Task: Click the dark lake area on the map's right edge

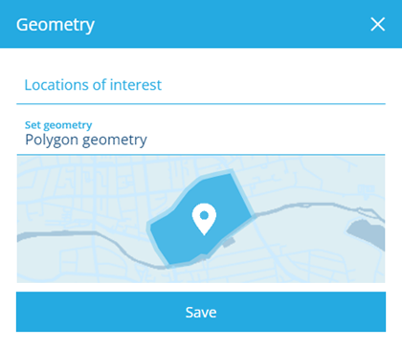Action: (x=368, y=234)
